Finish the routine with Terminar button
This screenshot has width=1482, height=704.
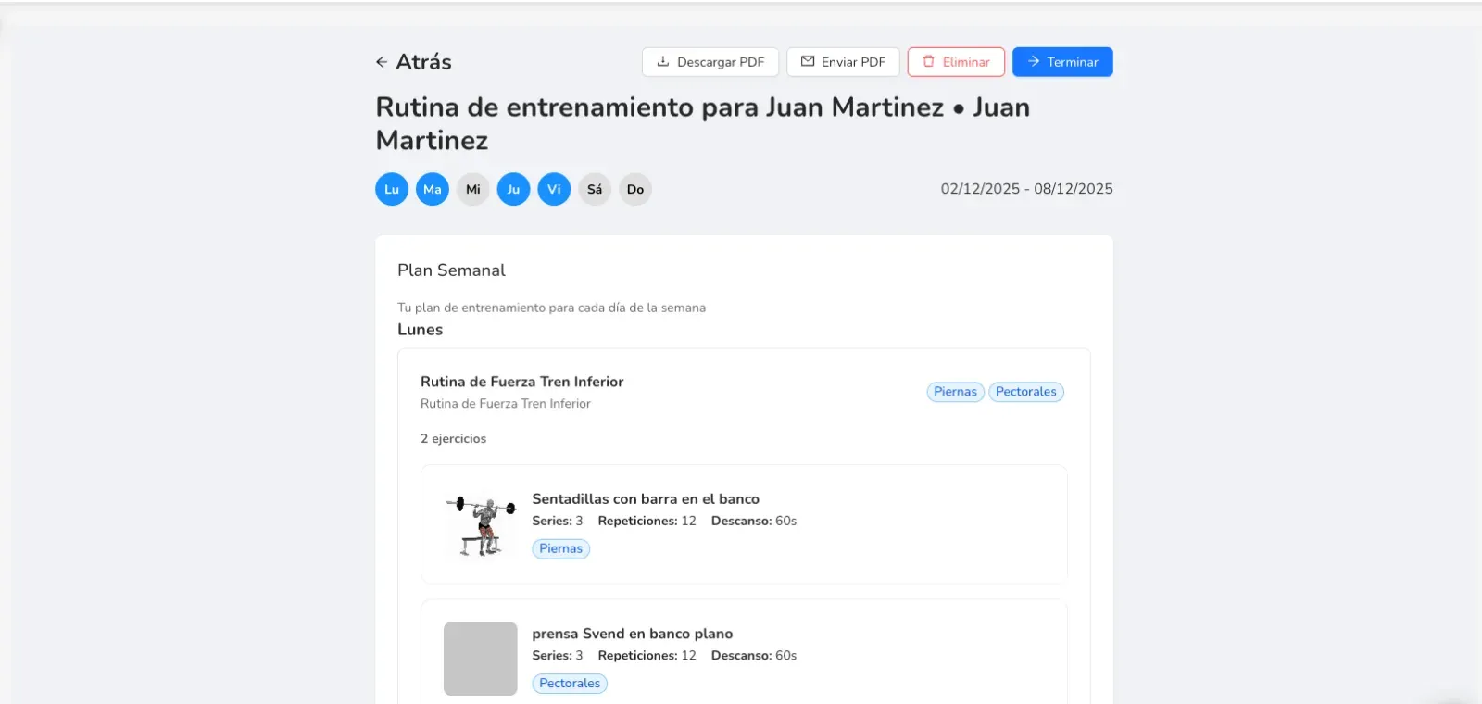[x=1062, y=62]
